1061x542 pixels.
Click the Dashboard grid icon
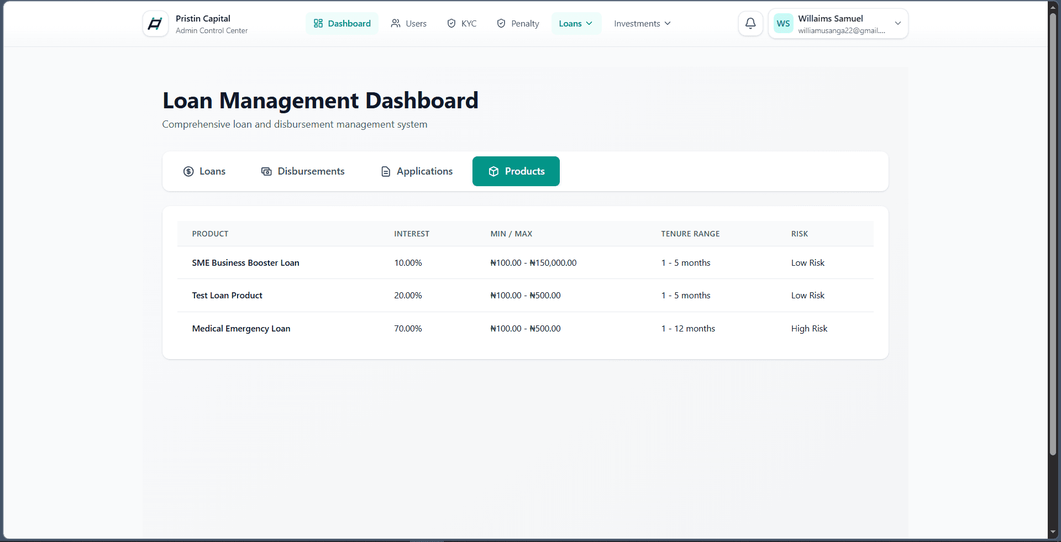point(318,23)
